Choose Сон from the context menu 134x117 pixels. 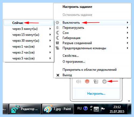(x=92, y=33)
